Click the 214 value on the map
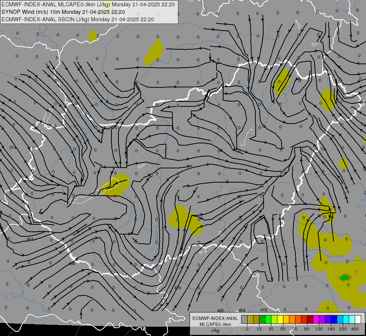Image resolution: width=366 pixels, height=336 pixels. [13, 147]
